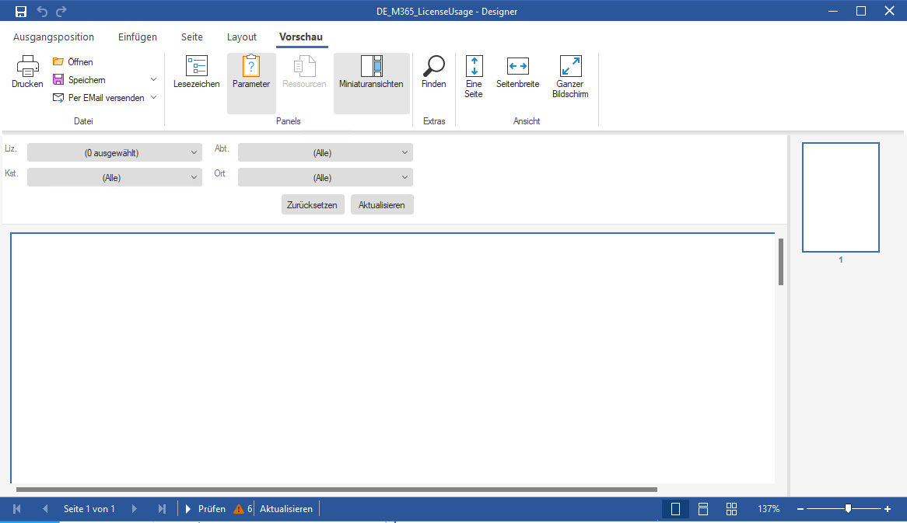
Task: Click Aktualisieren in the parameter panel
Action: [382, 204]
